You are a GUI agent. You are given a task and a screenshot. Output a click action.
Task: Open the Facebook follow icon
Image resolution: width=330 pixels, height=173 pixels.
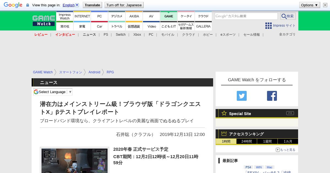coord(272,96)
